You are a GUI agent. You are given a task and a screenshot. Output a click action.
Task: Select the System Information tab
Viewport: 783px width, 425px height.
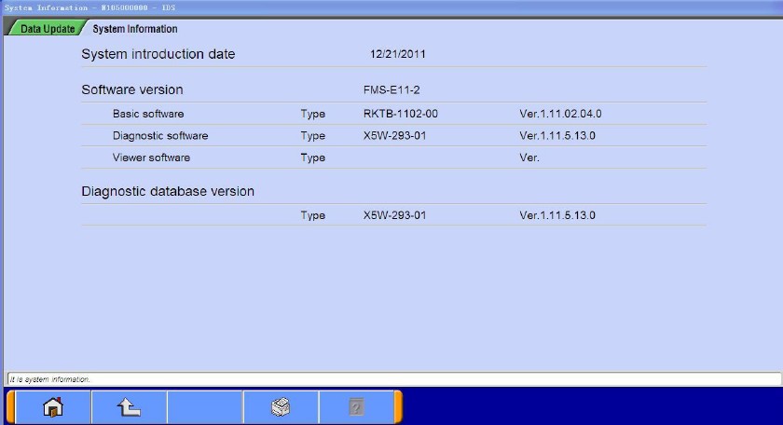coord(134,29)
